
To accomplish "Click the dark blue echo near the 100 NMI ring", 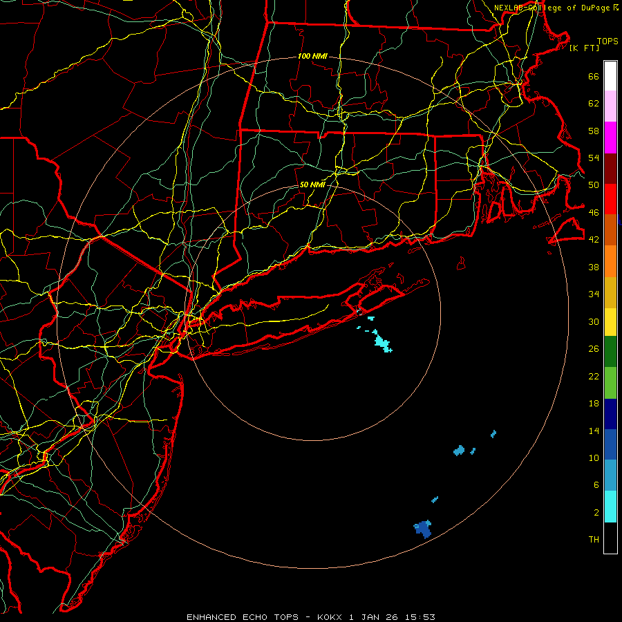I will [423, 529].
